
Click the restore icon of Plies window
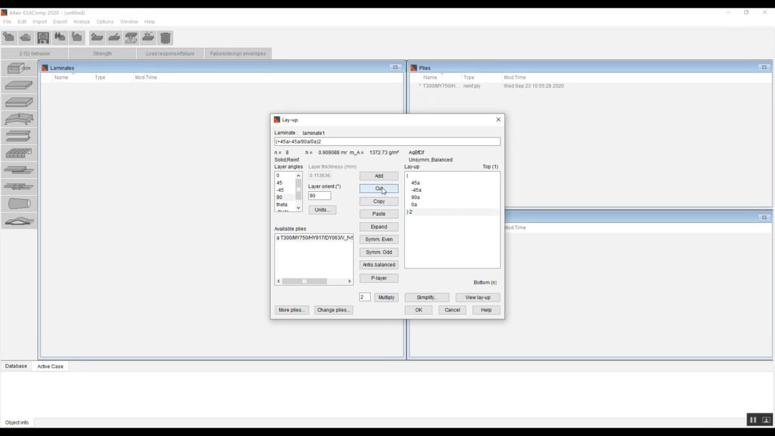tap(764, 67)
